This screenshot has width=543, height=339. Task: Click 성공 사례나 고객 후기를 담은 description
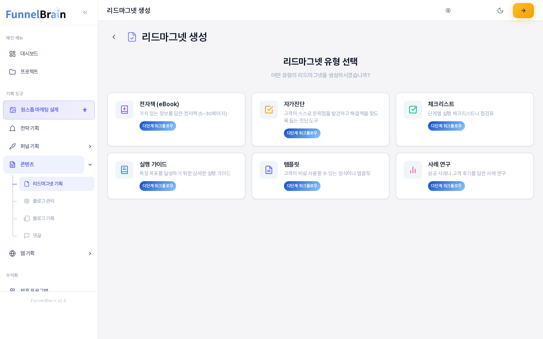click(467, 174)
